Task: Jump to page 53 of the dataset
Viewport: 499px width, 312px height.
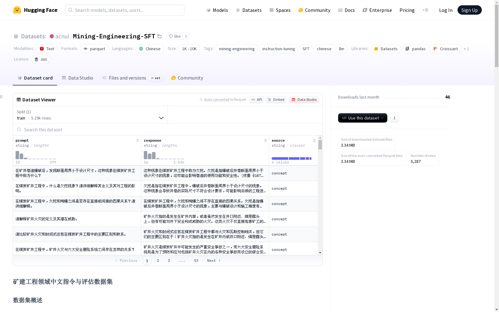Action: tap(196, 261)
